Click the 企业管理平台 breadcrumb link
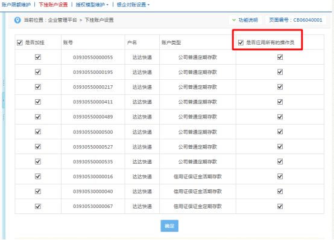Image resolution: width=334 pixels, height=240 pixels. pyautogui.click(x=63, y=20)
